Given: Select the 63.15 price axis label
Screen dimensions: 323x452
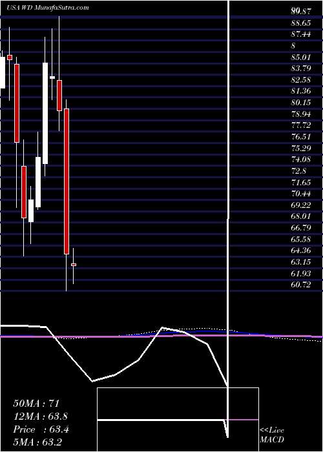Looking at the screenshot, I should coord(301,262).
